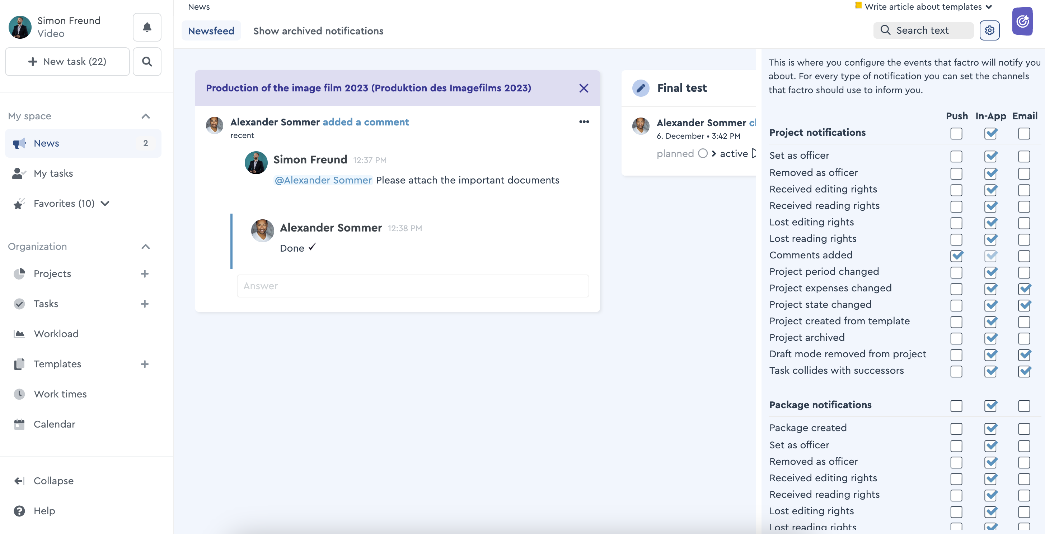
Task: Click the My tasks person icon
Action: pos(19,173)
